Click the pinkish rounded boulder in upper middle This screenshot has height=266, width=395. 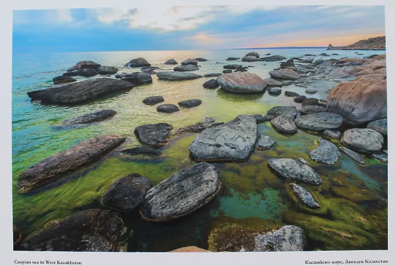click(242, 82)
